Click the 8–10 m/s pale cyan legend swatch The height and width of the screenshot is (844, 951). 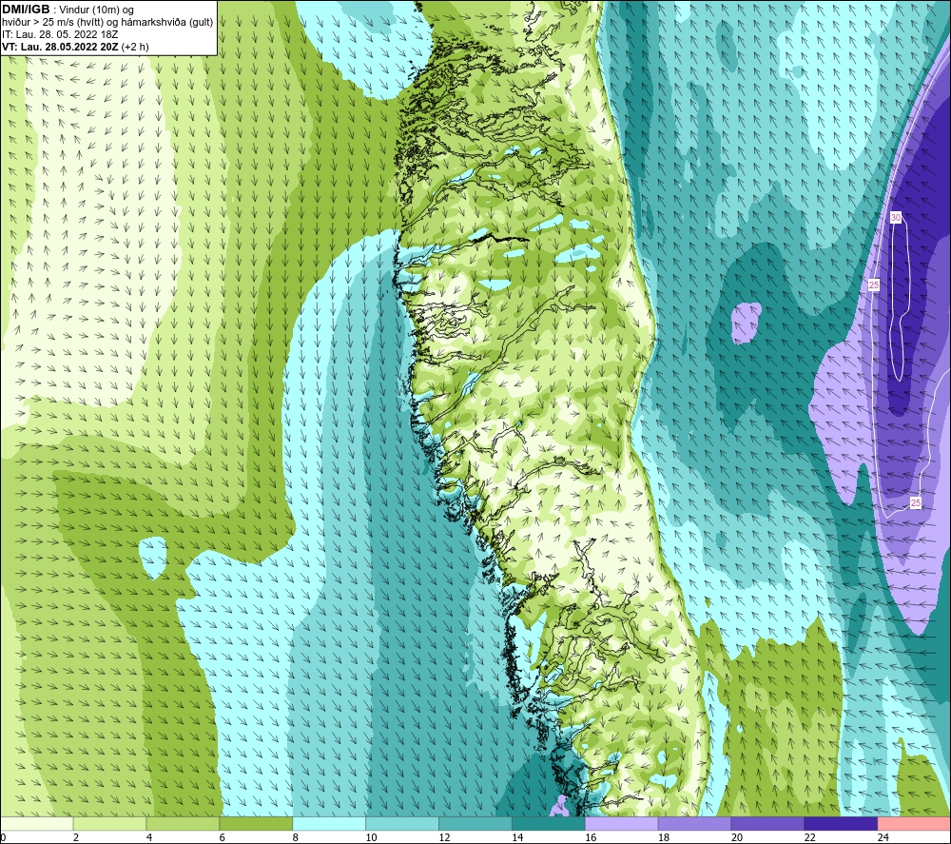[329, 823]
